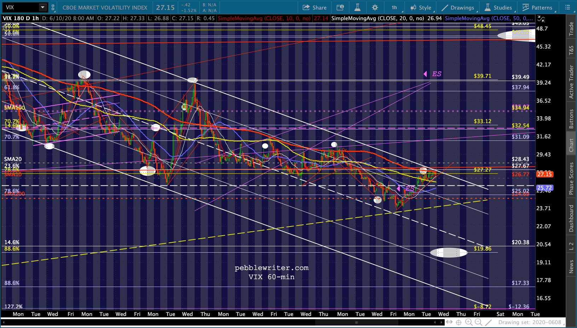Open chart settings gear icon
The width and height of the screenshot is (577, 328).
pos(375,7)
